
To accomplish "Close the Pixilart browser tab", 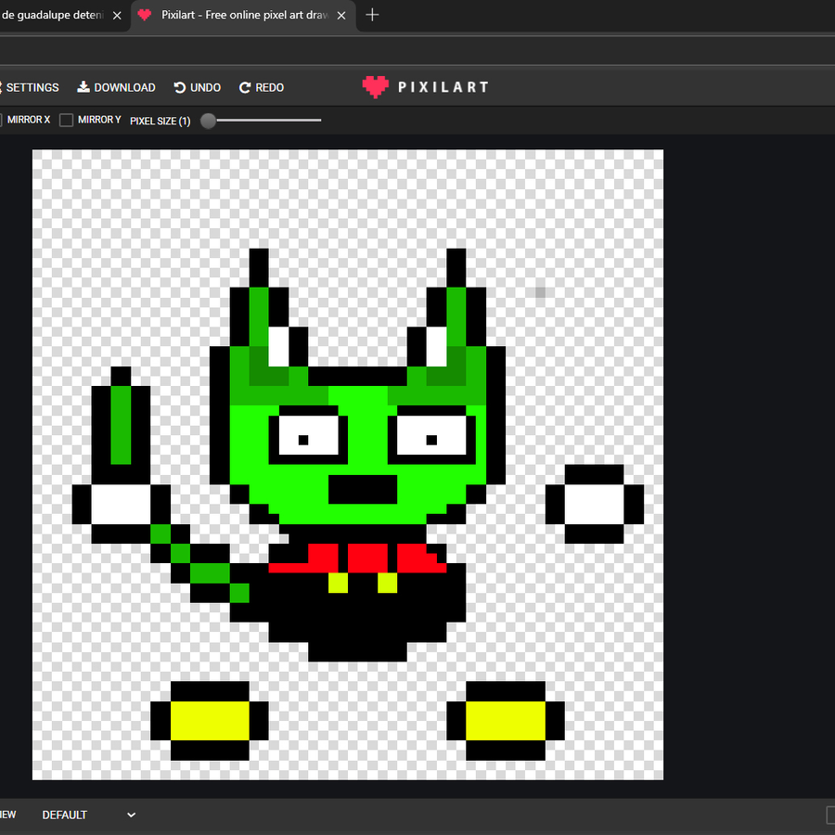I will pos(341,16).
